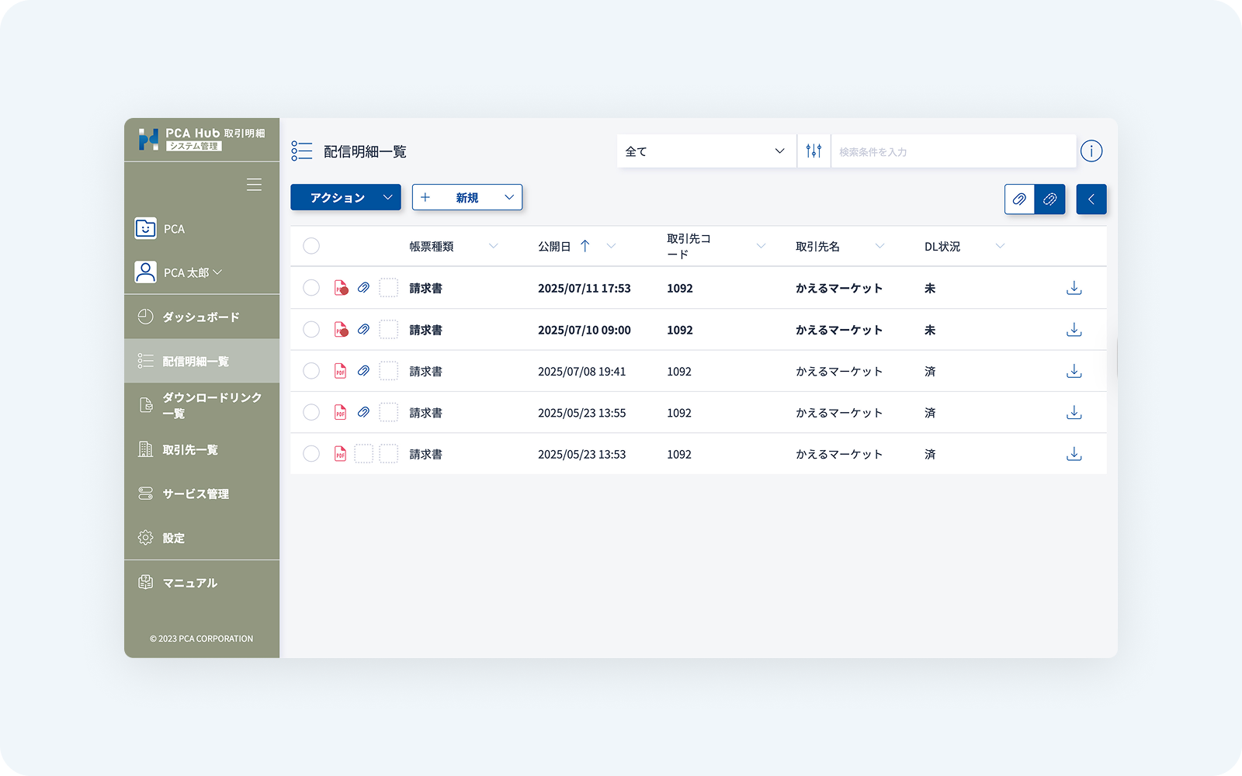Click the 取引先コード column header
Viewport: 1242px width, 776px height.
click(689, 246)
